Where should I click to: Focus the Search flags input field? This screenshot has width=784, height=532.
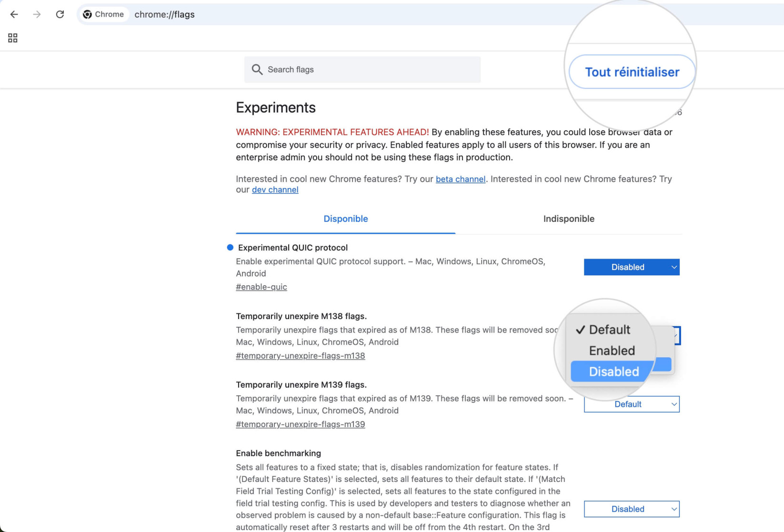pos(362,70)
